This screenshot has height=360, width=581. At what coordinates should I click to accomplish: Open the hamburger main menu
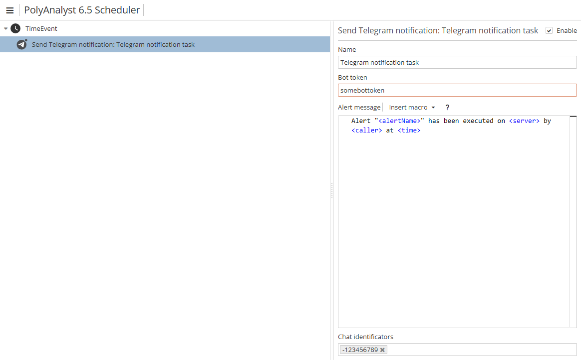(9, 10)
